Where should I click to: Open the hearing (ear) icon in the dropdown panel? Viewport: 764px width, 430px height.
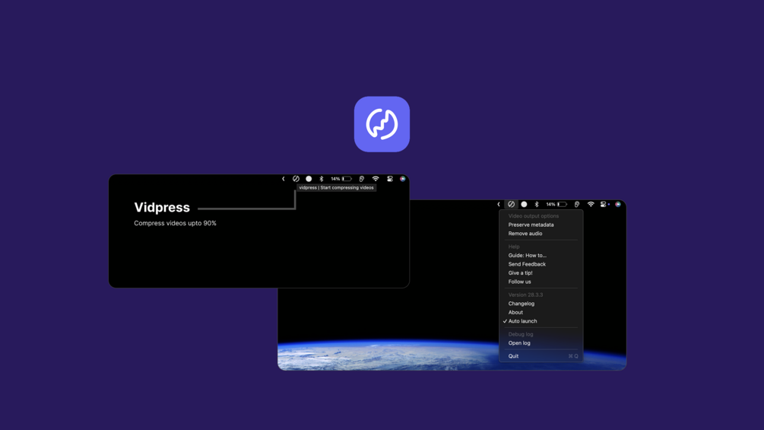click(577, 204)
